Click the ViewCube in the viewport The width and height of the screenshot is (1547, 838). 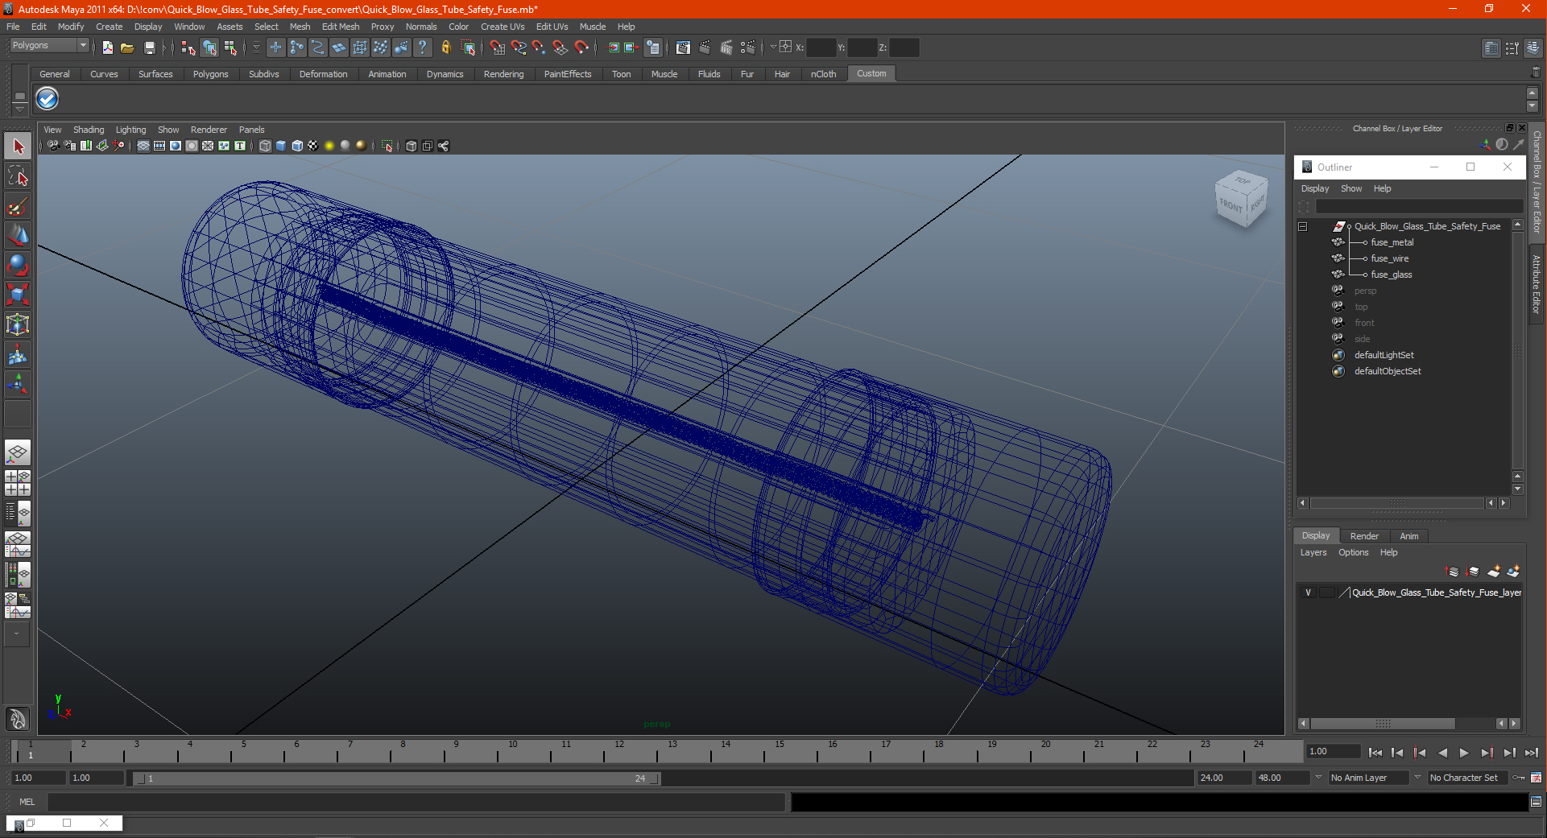(x=1241, y=197)
